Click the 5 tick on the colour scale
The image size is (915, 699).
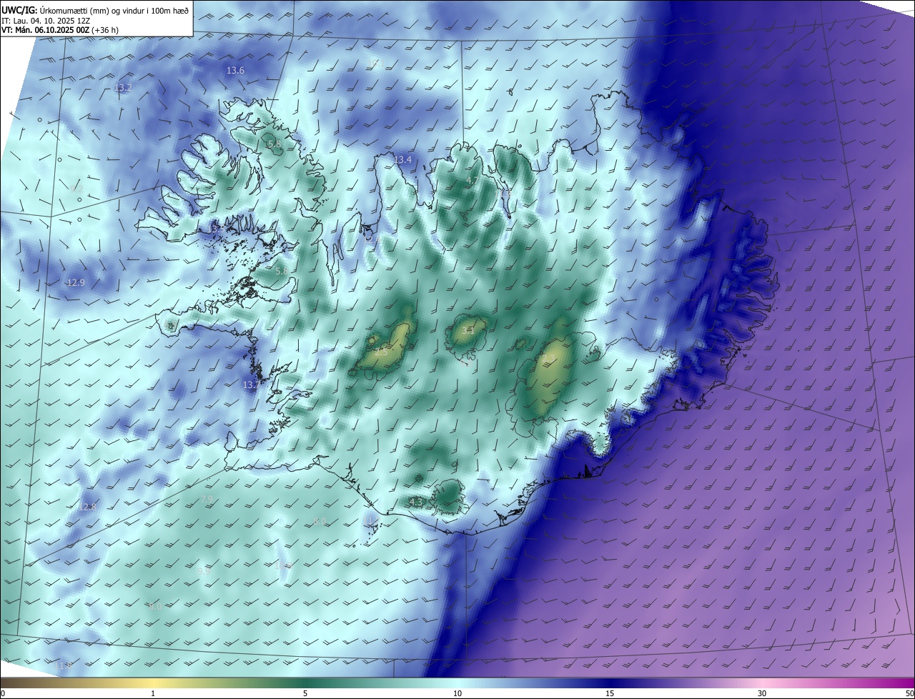click(305, 693)
